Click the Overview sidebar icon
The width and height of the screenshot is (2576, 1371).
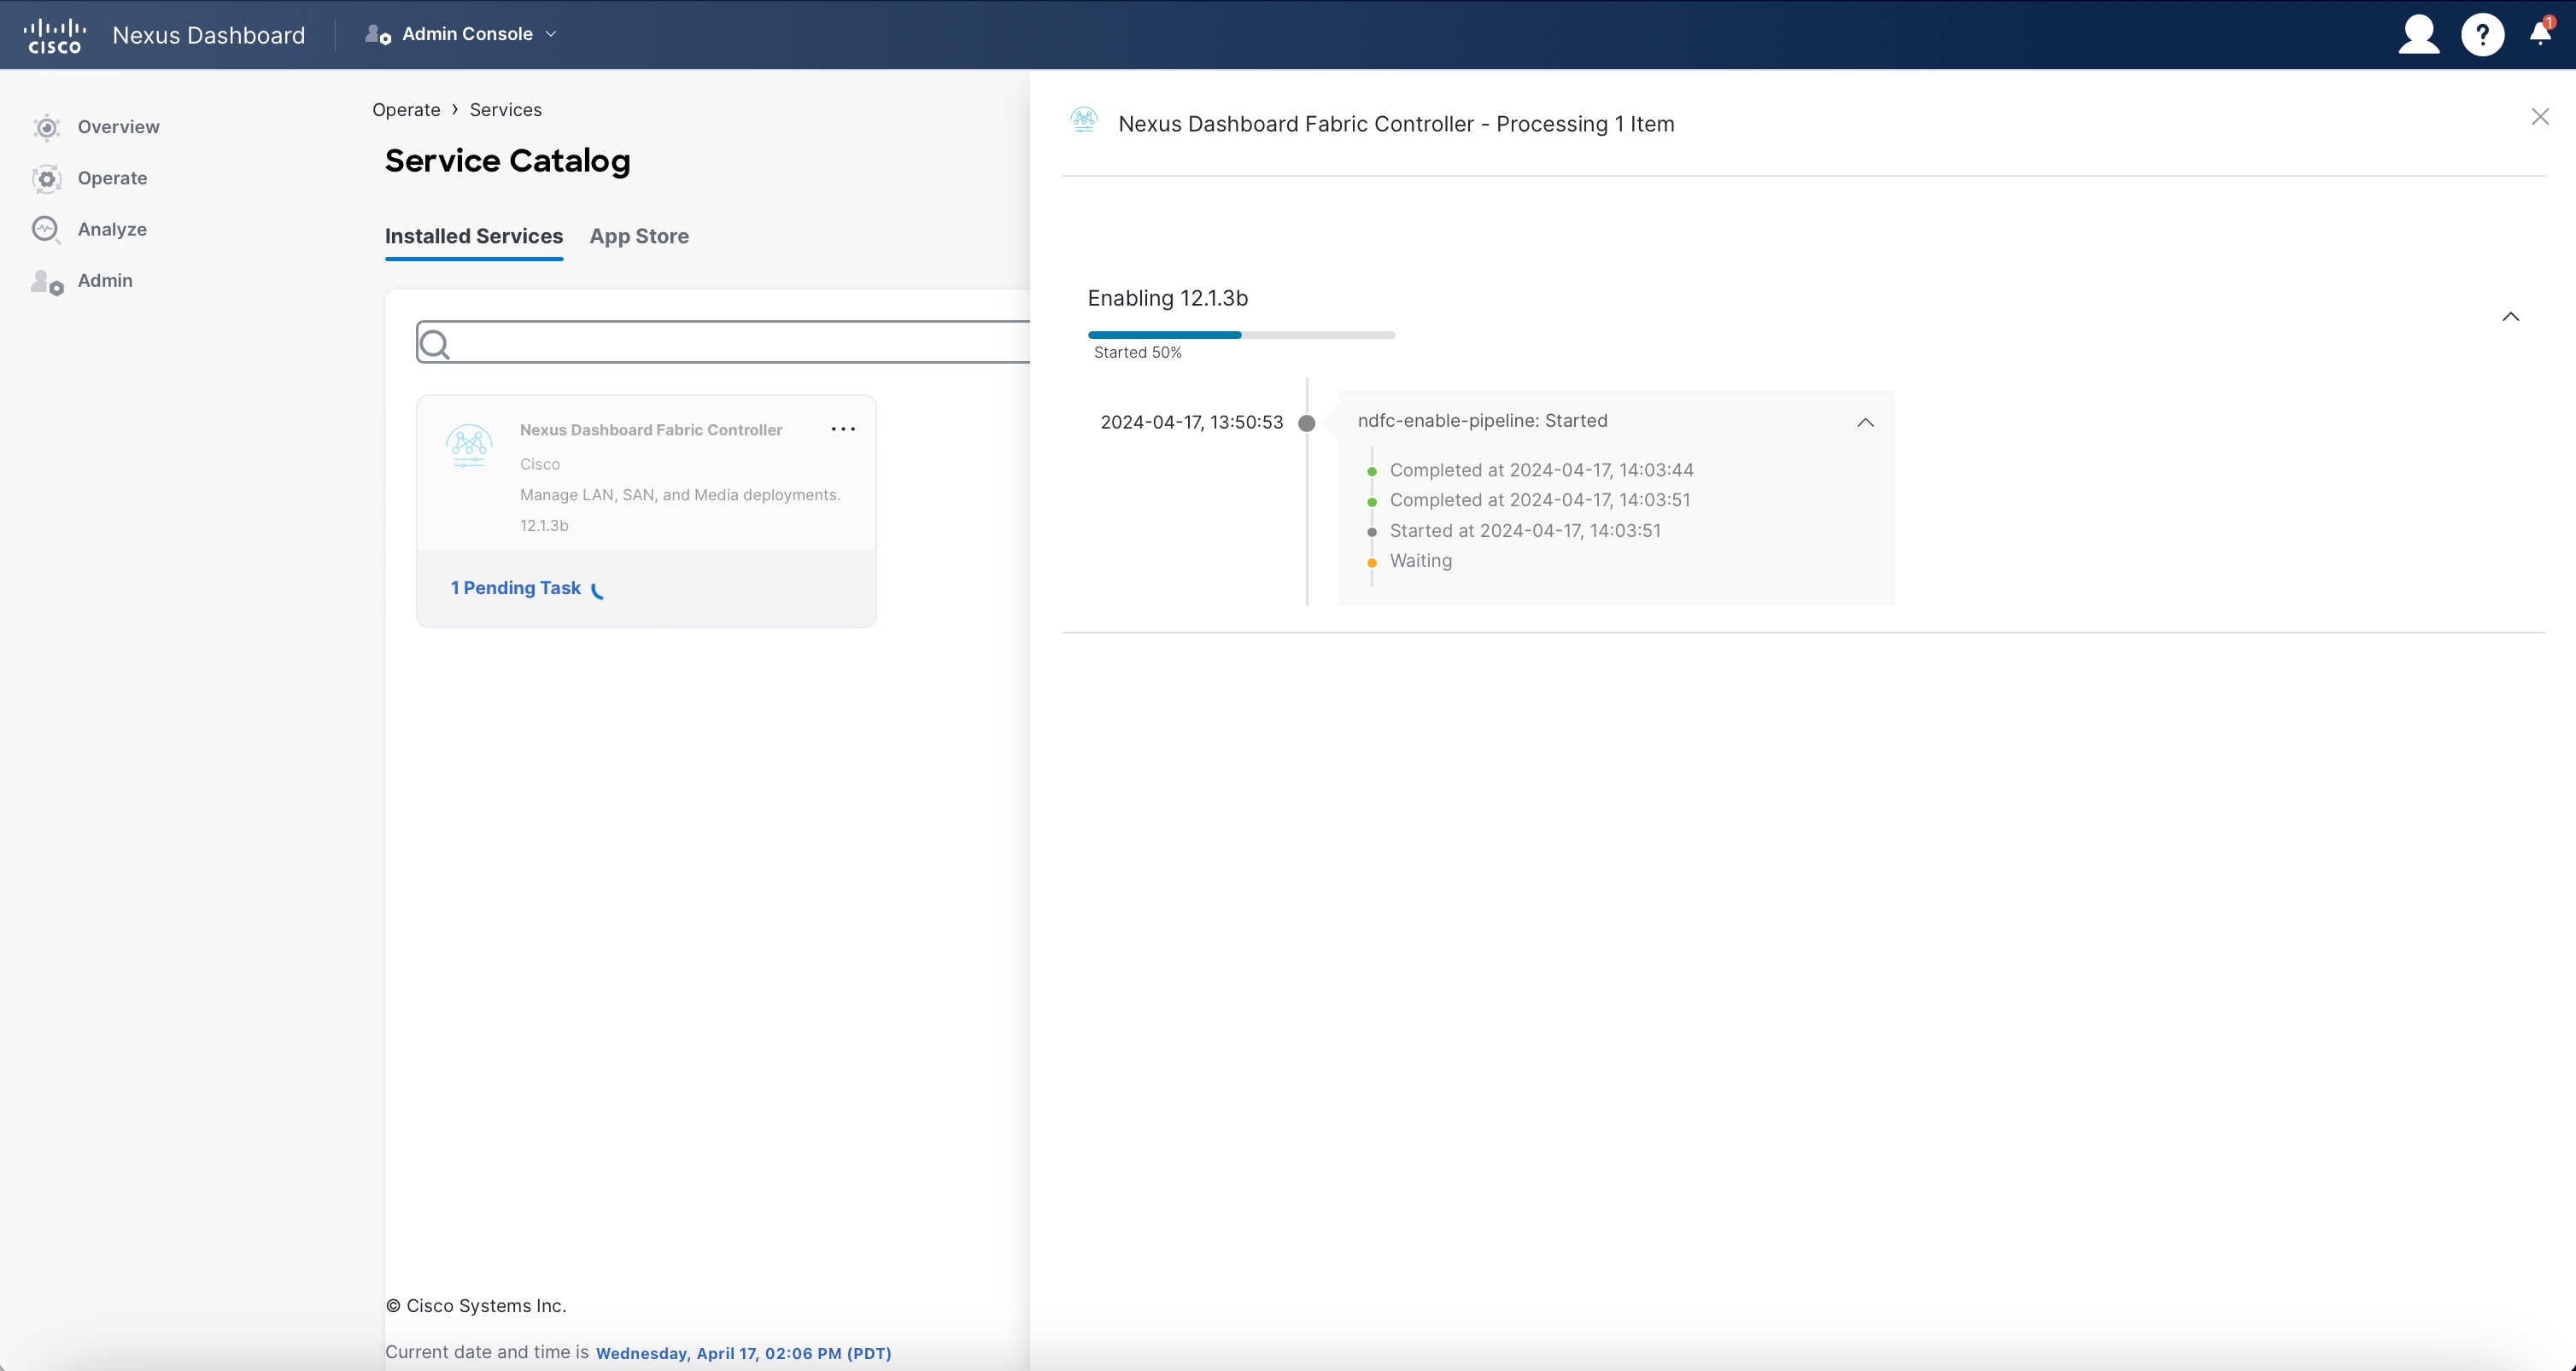coord(46,127)
